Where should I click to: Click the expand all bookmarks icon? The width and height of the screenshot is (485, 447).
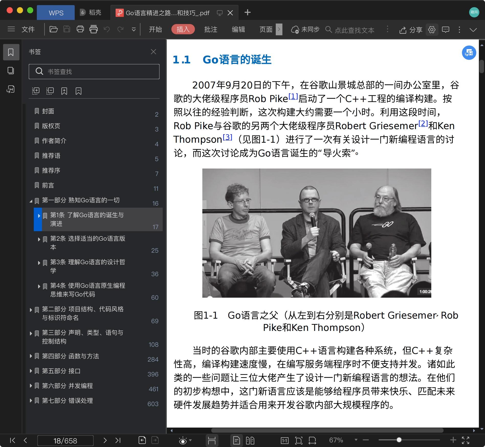36,91
